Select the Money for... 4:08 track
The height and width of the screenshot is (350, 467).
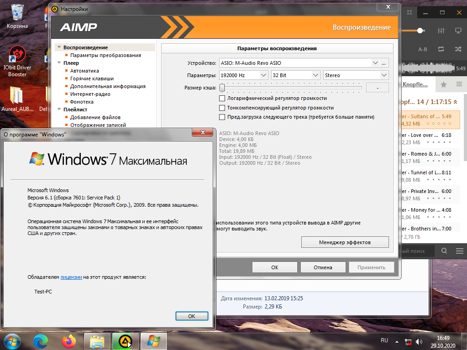pyautogui.click(x=430, y=214)
